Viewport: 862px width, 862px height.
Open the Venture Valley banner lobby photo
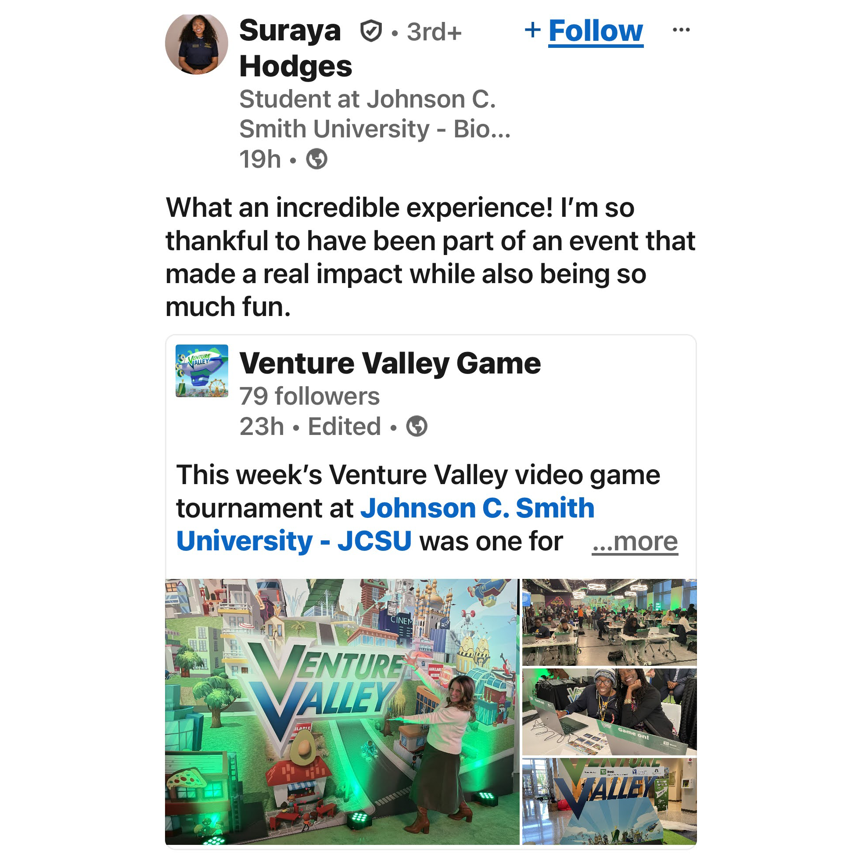click(609, 801)
